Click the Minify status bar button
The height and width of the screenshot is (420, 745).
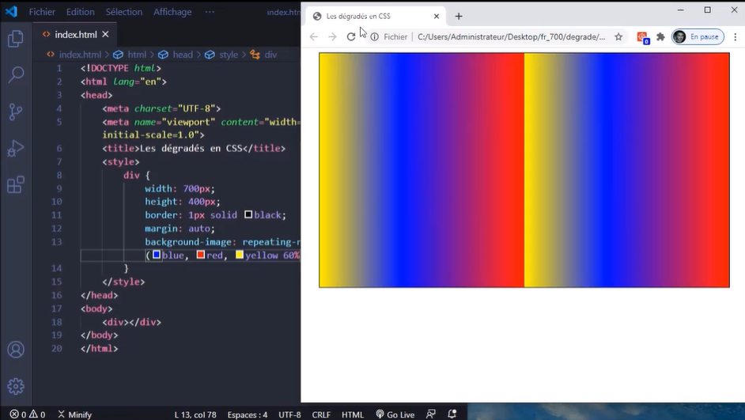coord(75,414)
